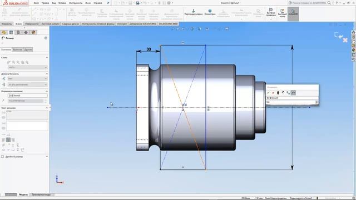Viewport: 356px width, 200px height.
Task: Set dimension text center justify
Action: coord(8,140)
